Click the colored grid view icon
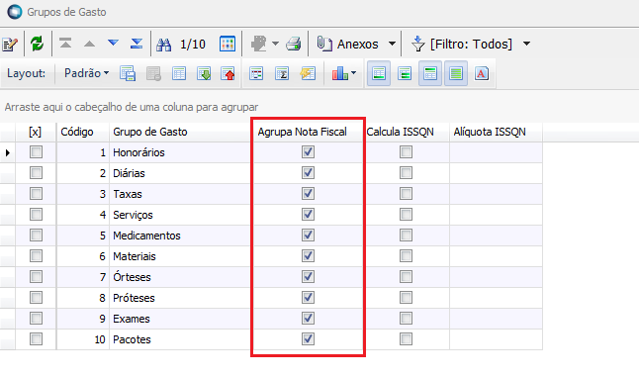This screenshot has width=639, height=378. tap(228, 44)
